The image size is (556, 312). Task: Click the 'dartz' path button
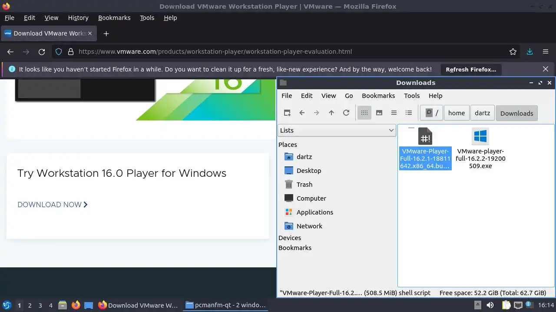482,113
